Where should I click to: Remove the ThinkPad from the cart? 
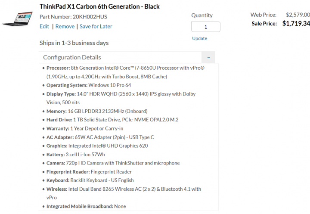pyautogui.click(x=65, y=27)
